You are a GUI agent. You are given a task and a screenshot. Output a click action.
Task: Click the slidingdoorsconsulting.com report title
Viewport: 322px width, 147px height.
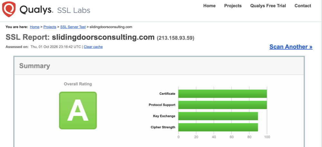tap(103, 37)
